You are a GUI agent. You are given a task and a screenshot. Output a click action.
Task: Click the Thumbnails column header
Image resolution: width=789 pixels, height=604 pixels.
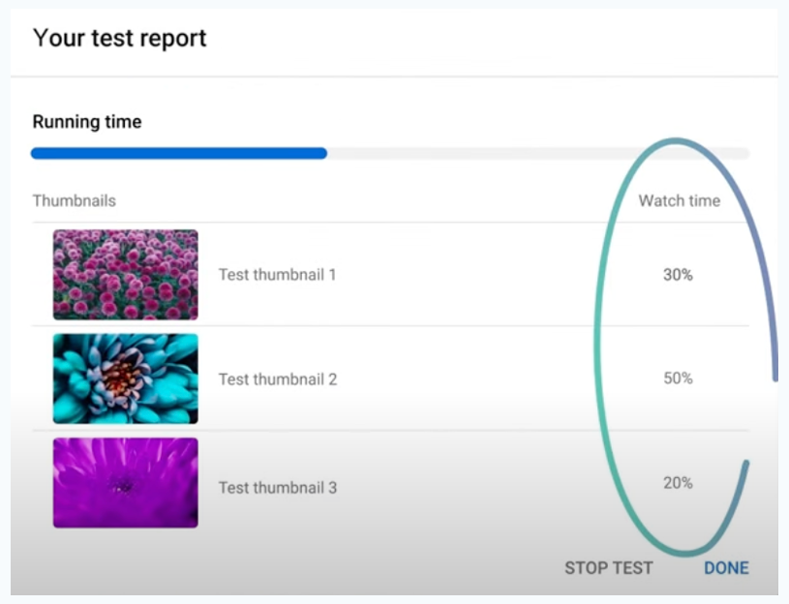75,201
